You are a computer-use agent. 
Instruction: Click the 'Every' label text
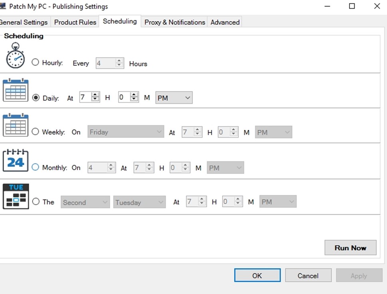(81, 63)
